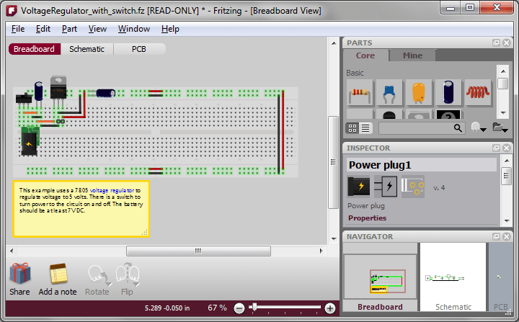Open the File menu
The width and height of the screenshot is (519, 322).
[18, 29]
